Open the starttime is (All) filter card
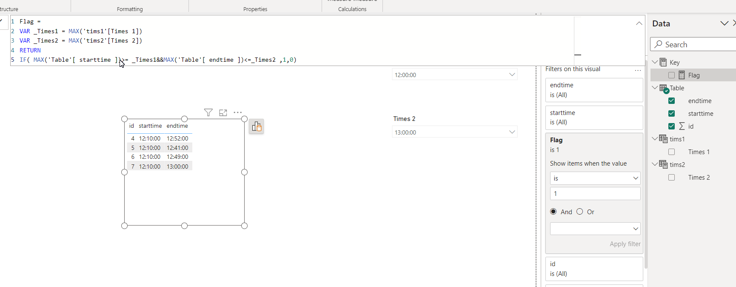The image size is (736, 287). coord(594,118)
